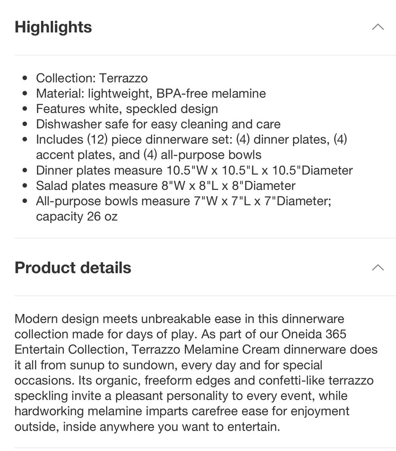Click the 'Oneida 365' text in description
Screen dimensions: 396x451
tap(314, 335)
